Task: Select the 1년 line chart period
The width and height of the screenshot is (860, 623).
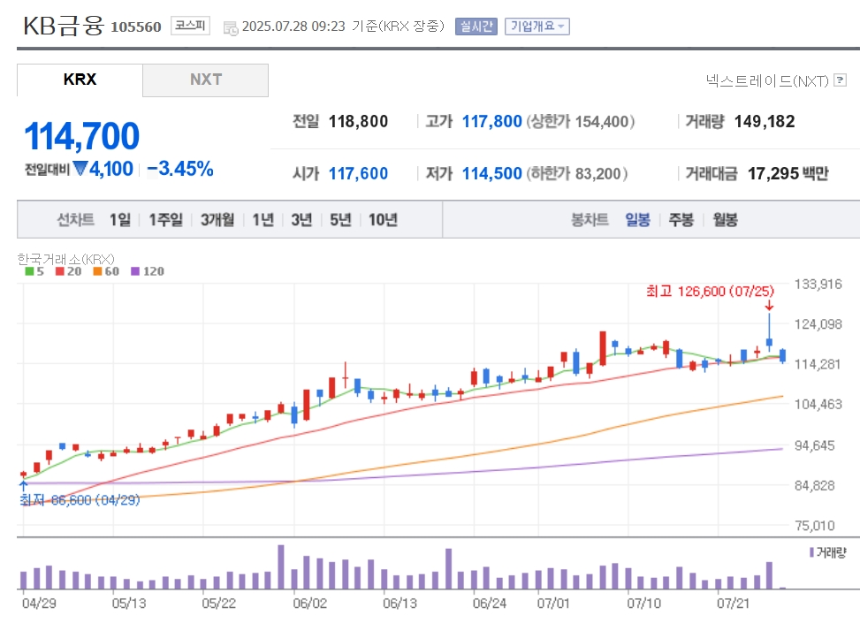Action: click(x=263, y=220)
